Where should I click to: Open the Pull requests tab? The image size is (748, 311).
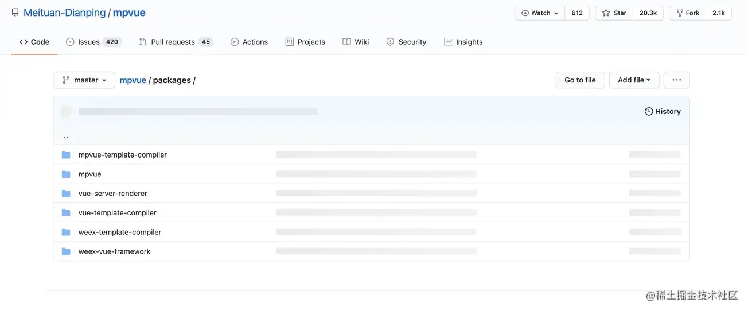tap(176, 42)
